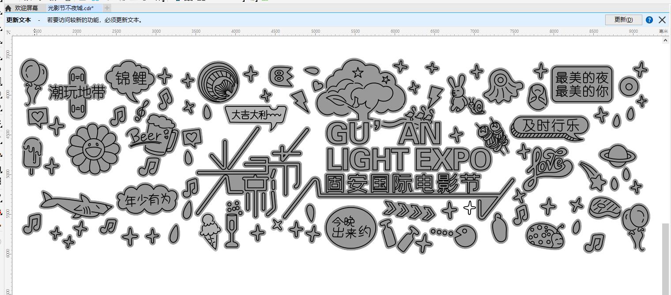Select the Beer mug drawing
The height and width of the screenshot is (295, 671).
[x=153, y=136]
